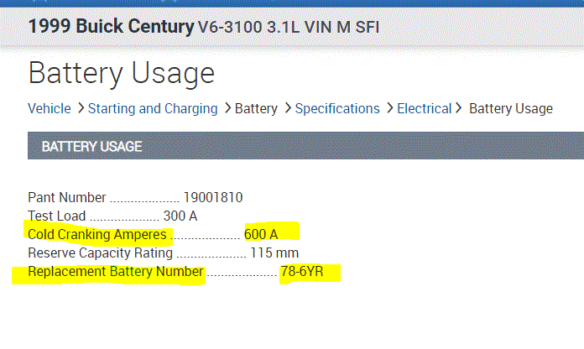
Task: Select the gray BATTERY USAGE section header
Action: click(91, 147)
